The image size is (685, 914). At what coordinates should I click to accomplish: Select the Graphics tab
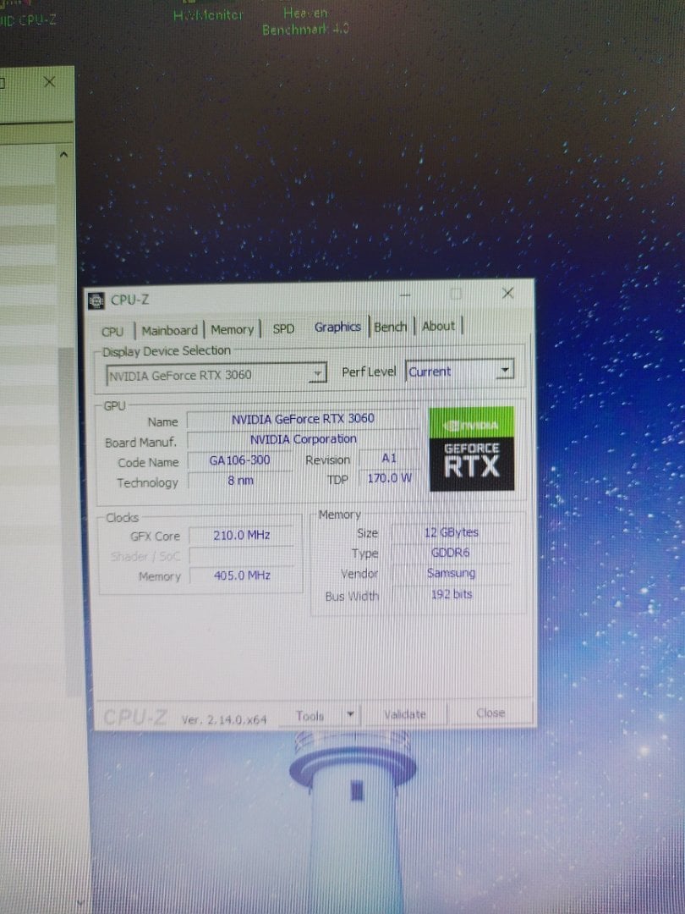(x=337, y=327)
